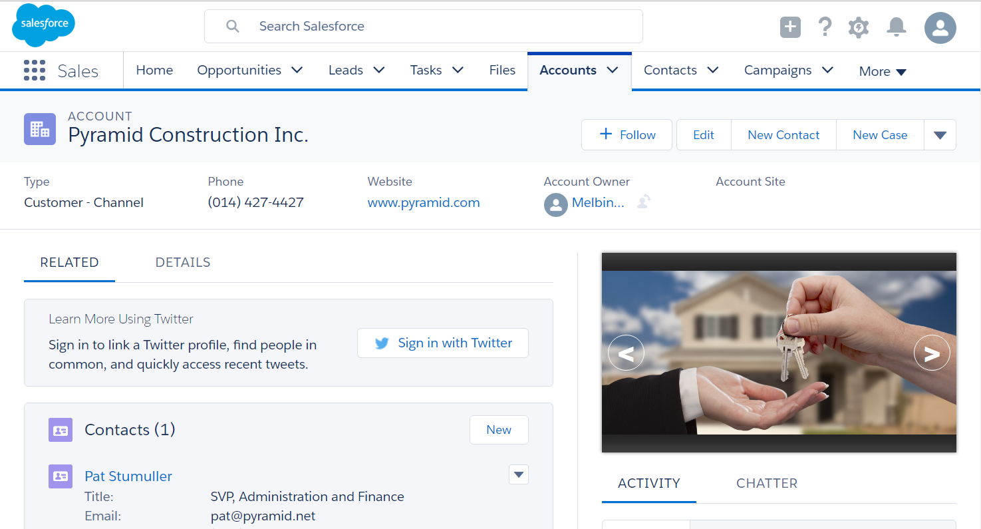
Task: Open the Files tab
Action: coord(502,70)
